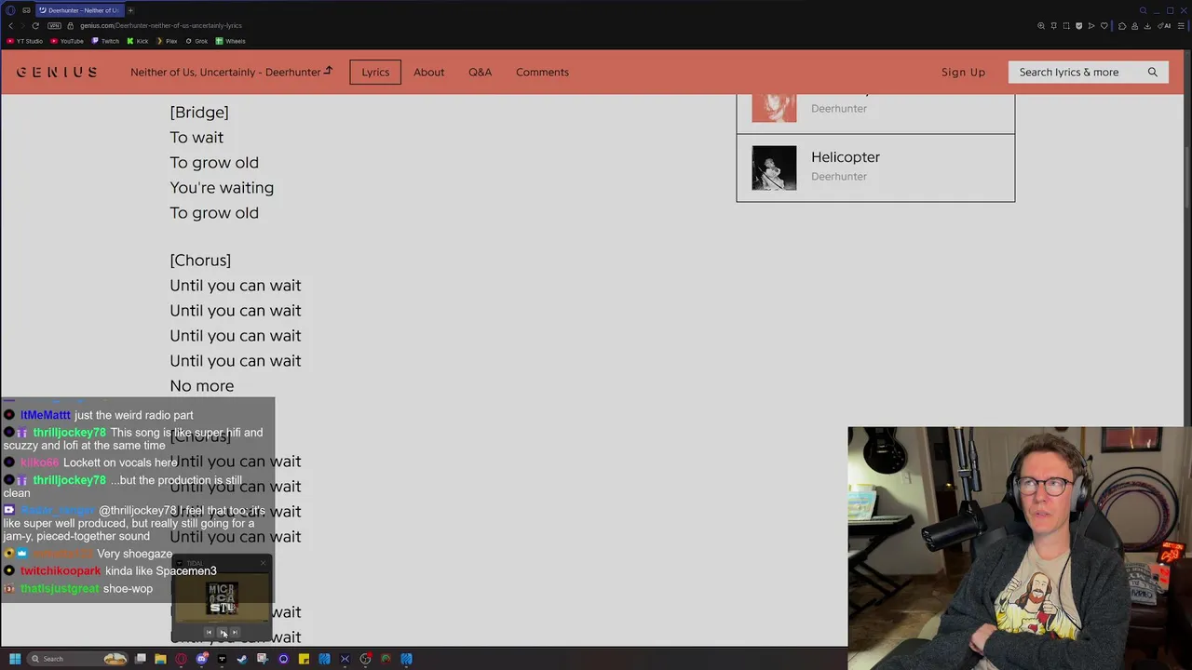
Task: Click the lyric line 'To wait'
Action: (x=196, y=137)
